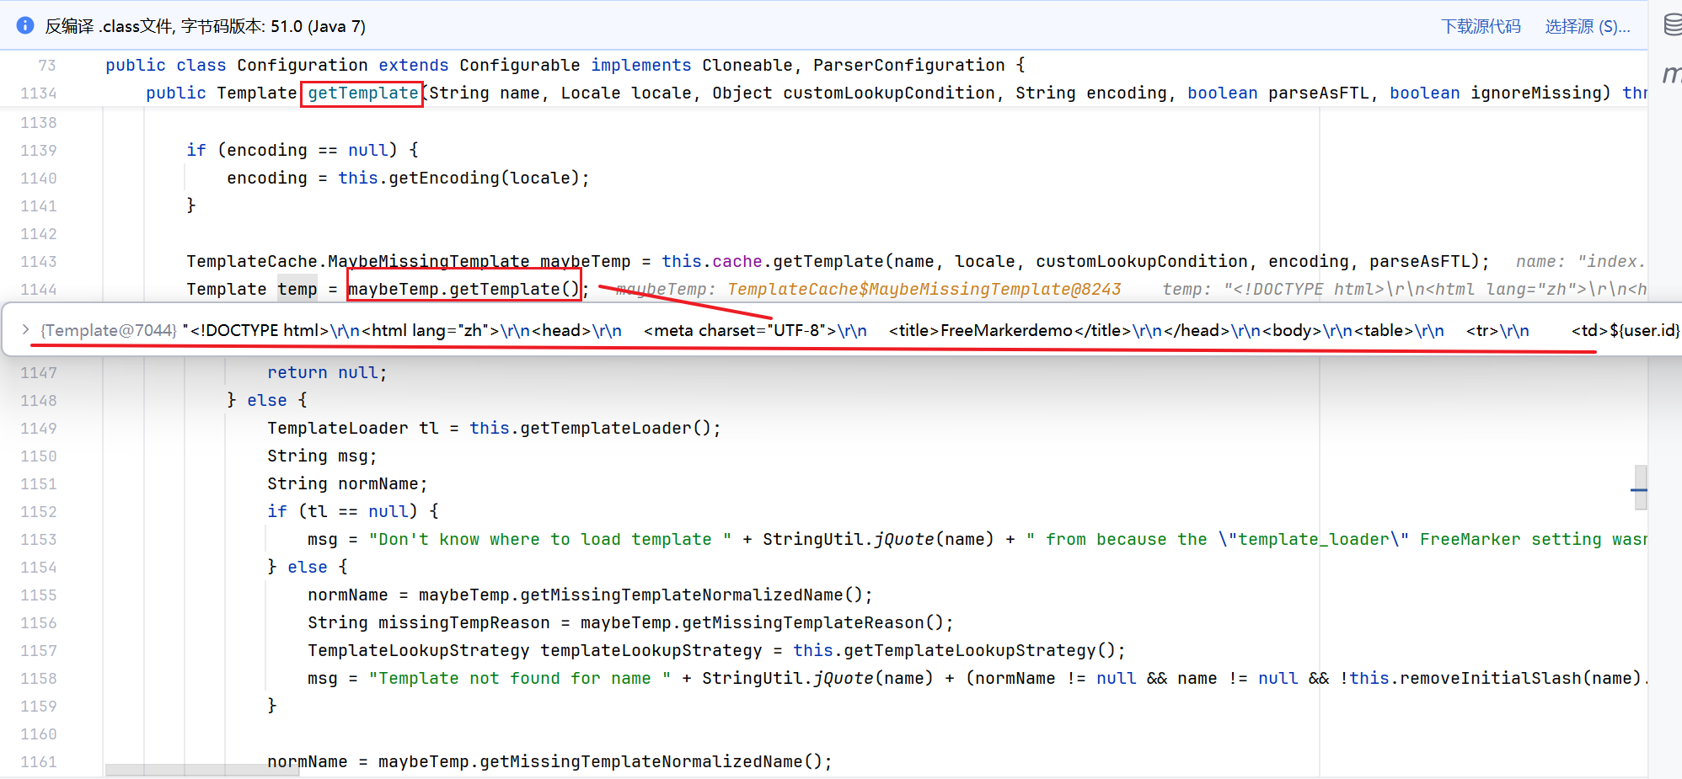Click the info icon in decompiled banner

click(x=25, y=25)
